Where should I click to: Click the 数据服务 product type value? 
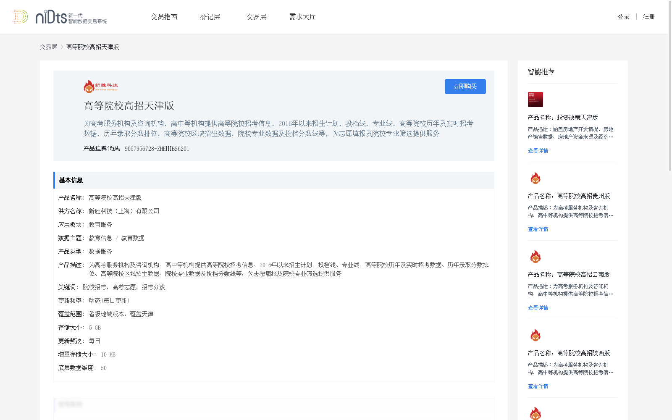pos(100,252)
